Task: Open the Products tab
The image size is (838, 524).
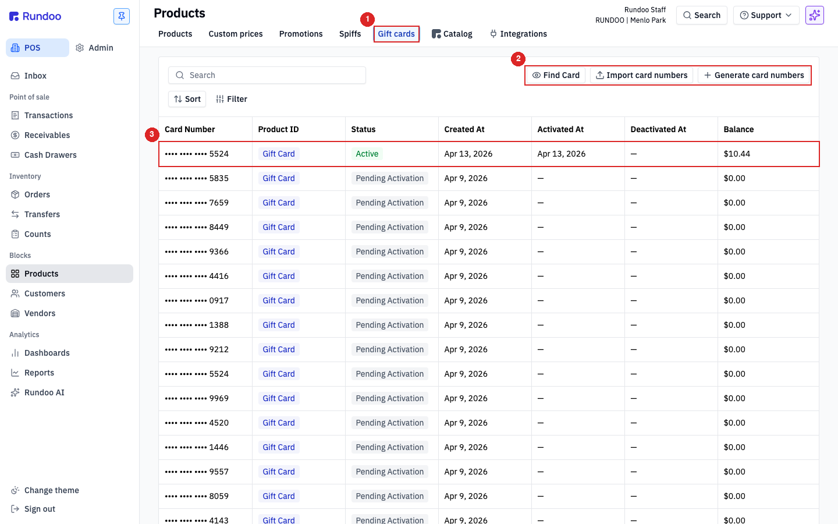Action: click(175, 34)
